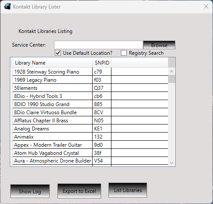
Task: Sort by the SNPID column header
Action: tap(102, 63)
